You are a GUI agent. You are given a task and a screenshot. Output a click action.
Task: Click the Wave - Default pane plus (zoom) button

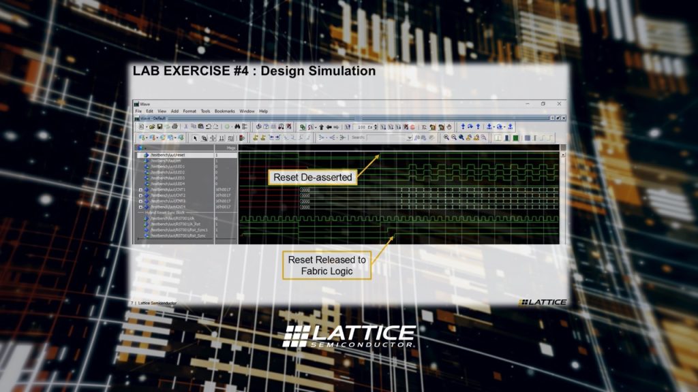click(552, 118)
